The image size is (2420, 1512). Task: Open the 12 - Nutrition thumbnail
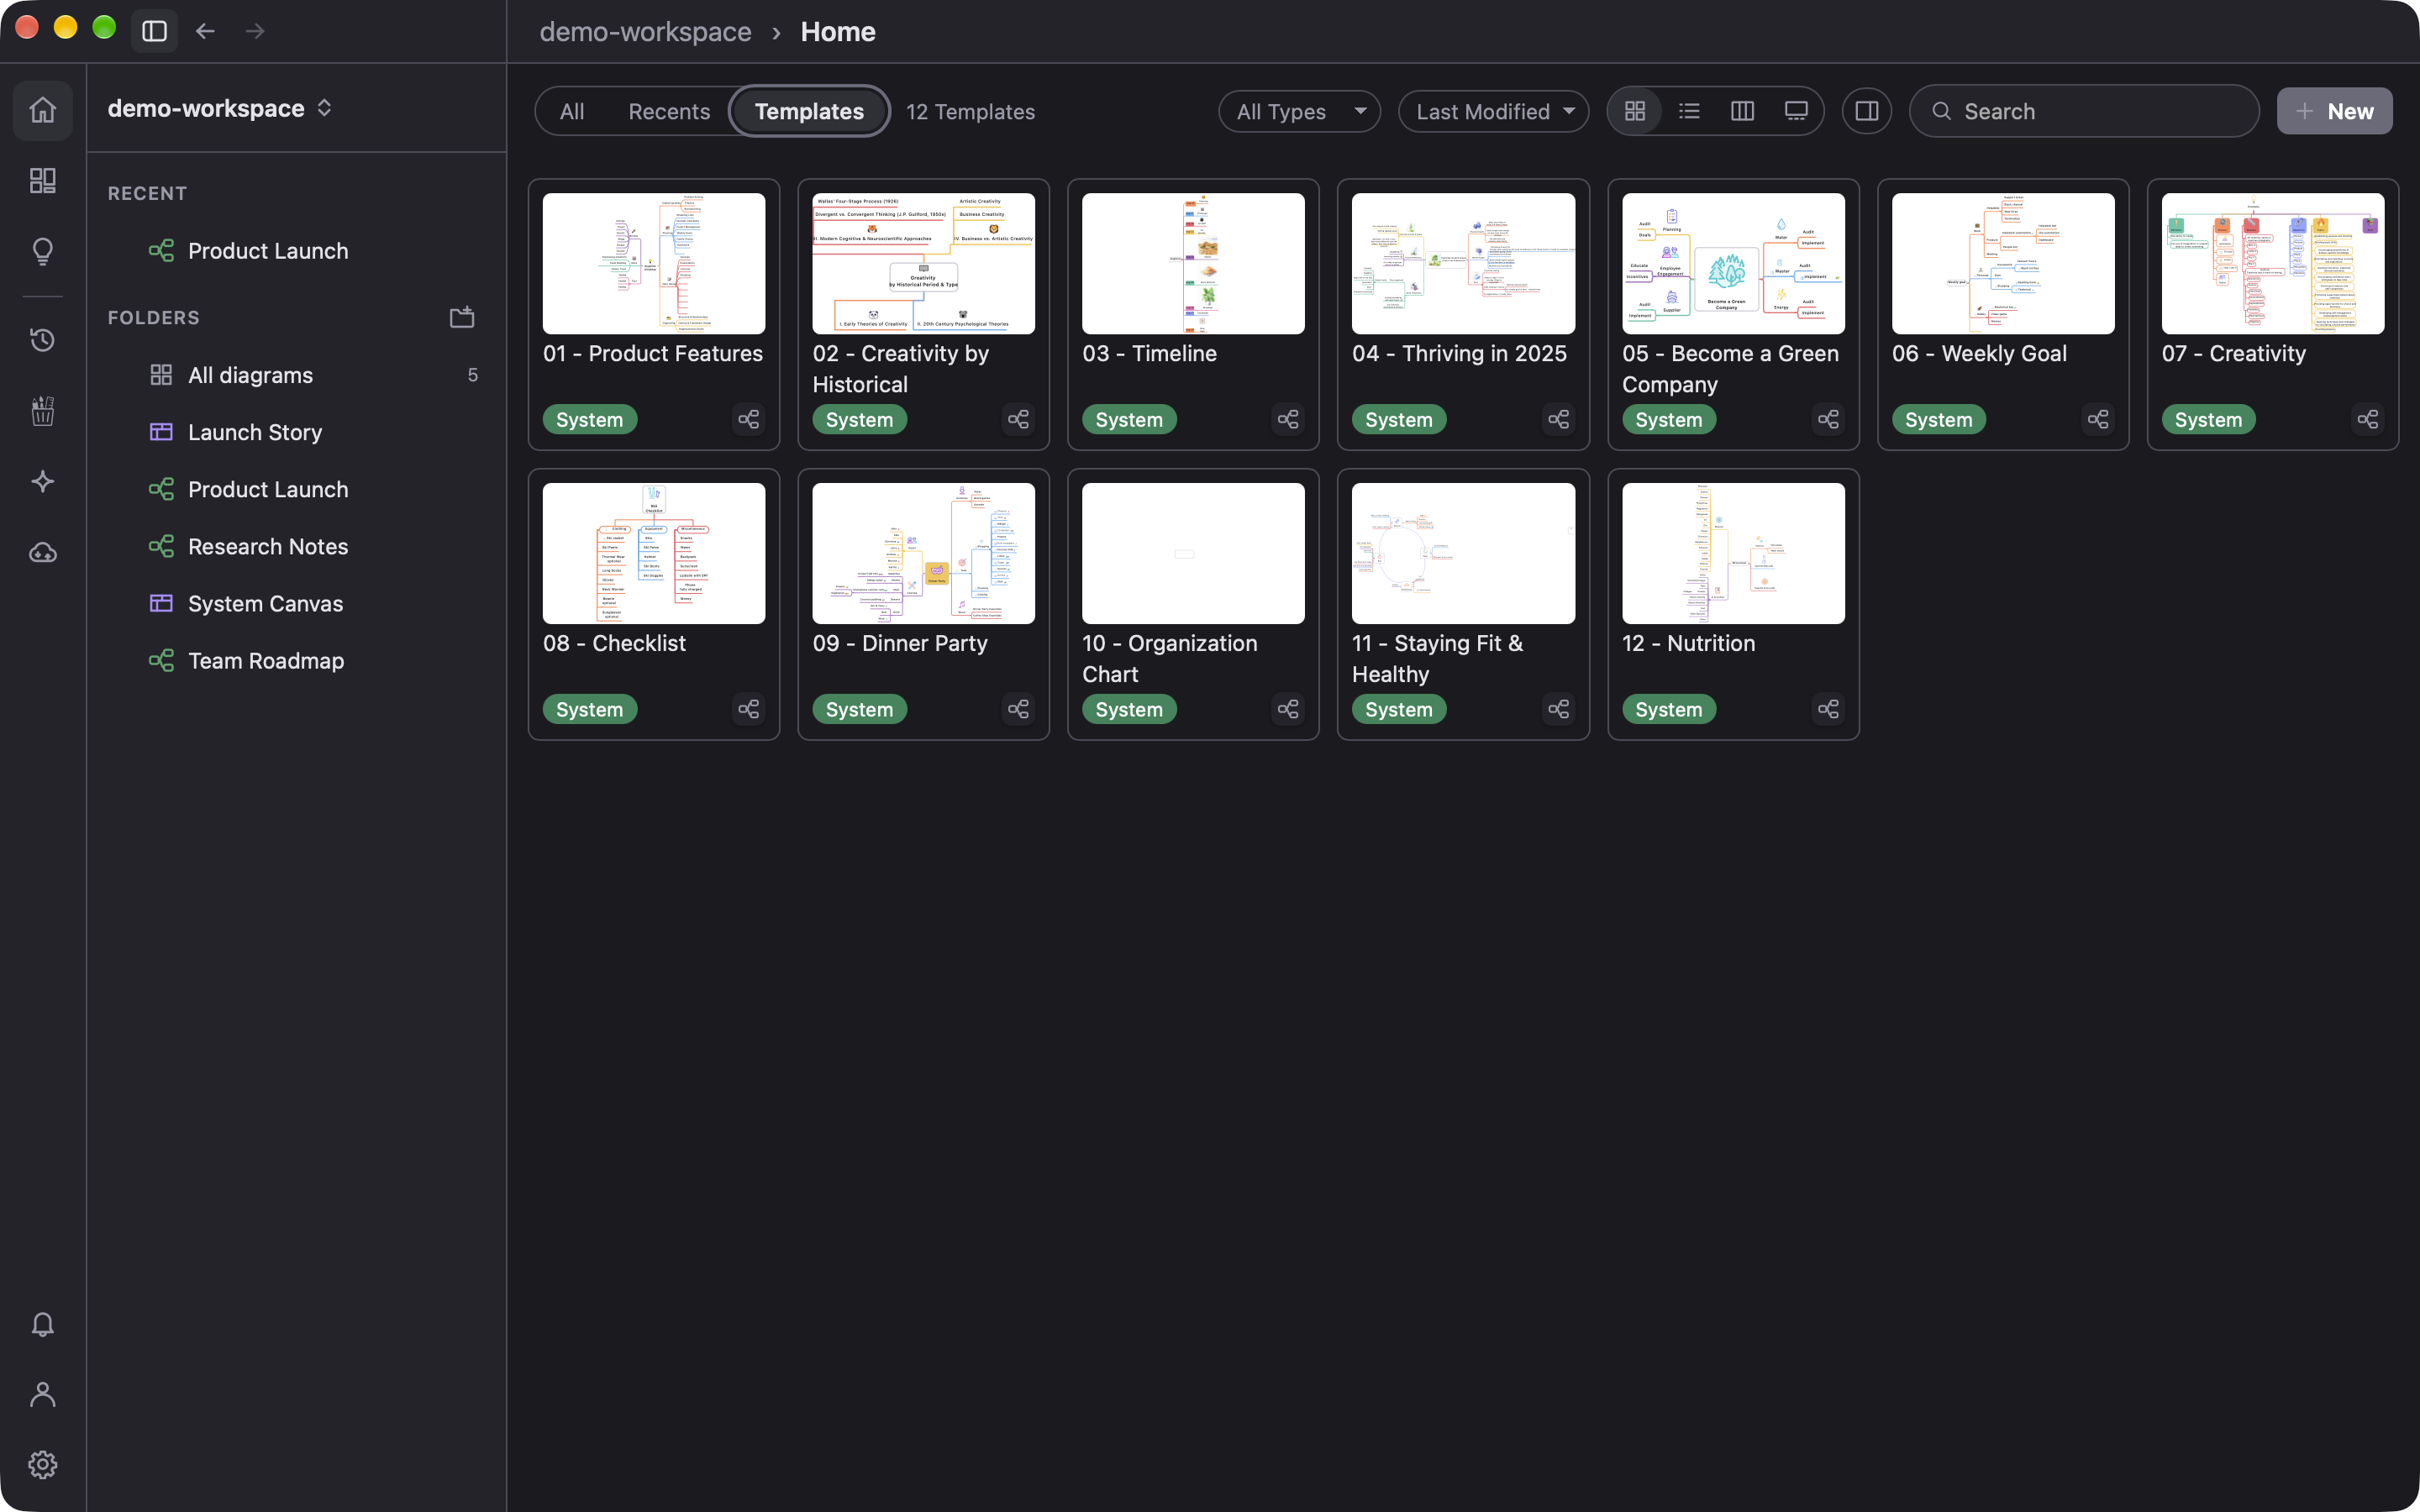pyautogui.click(x=1733, y=553)
